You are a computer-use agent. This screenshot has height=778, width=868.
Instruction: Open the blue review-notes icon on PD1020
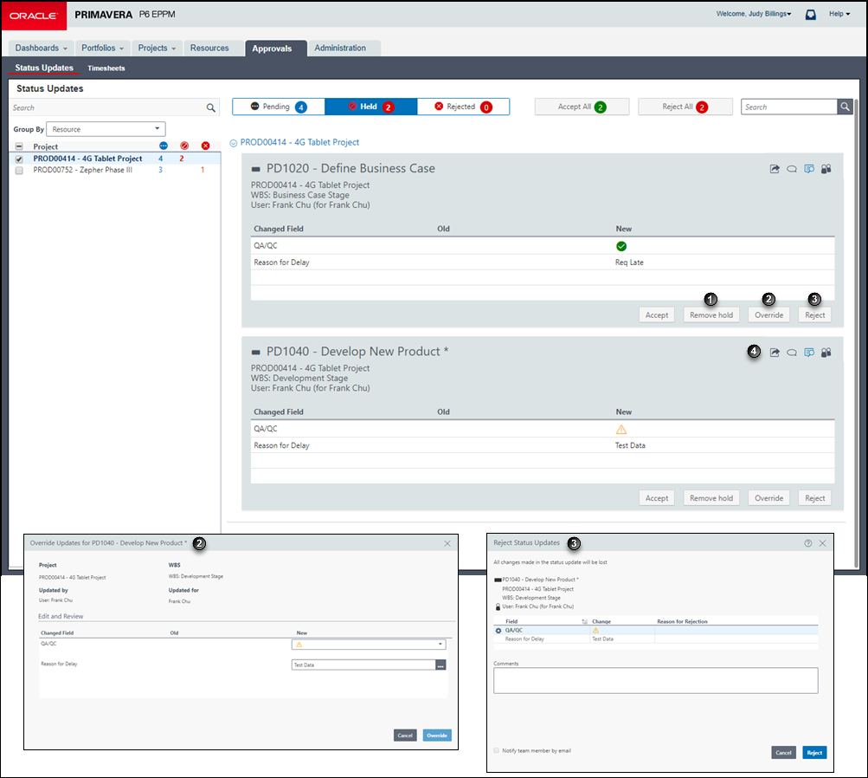click(x=809, y=169)
